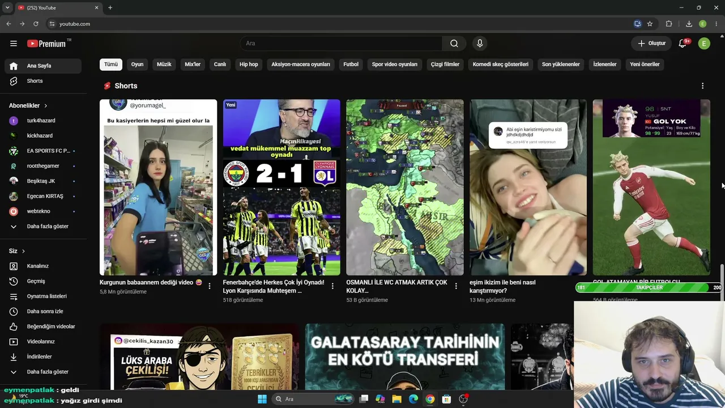Select the Hip hop filter chip
The width and height of the screenshot is (725, 408).
point(249,65)
